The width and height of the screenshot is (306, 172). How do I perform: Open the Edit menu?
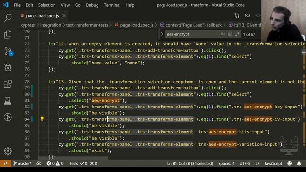pyautogui.click(x=29, y=5)
